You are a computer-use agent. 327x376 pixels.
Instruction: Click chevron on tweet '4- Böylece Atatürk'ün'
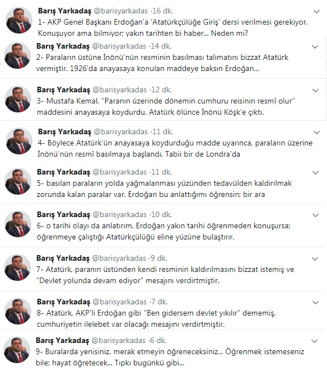point(317,133)
